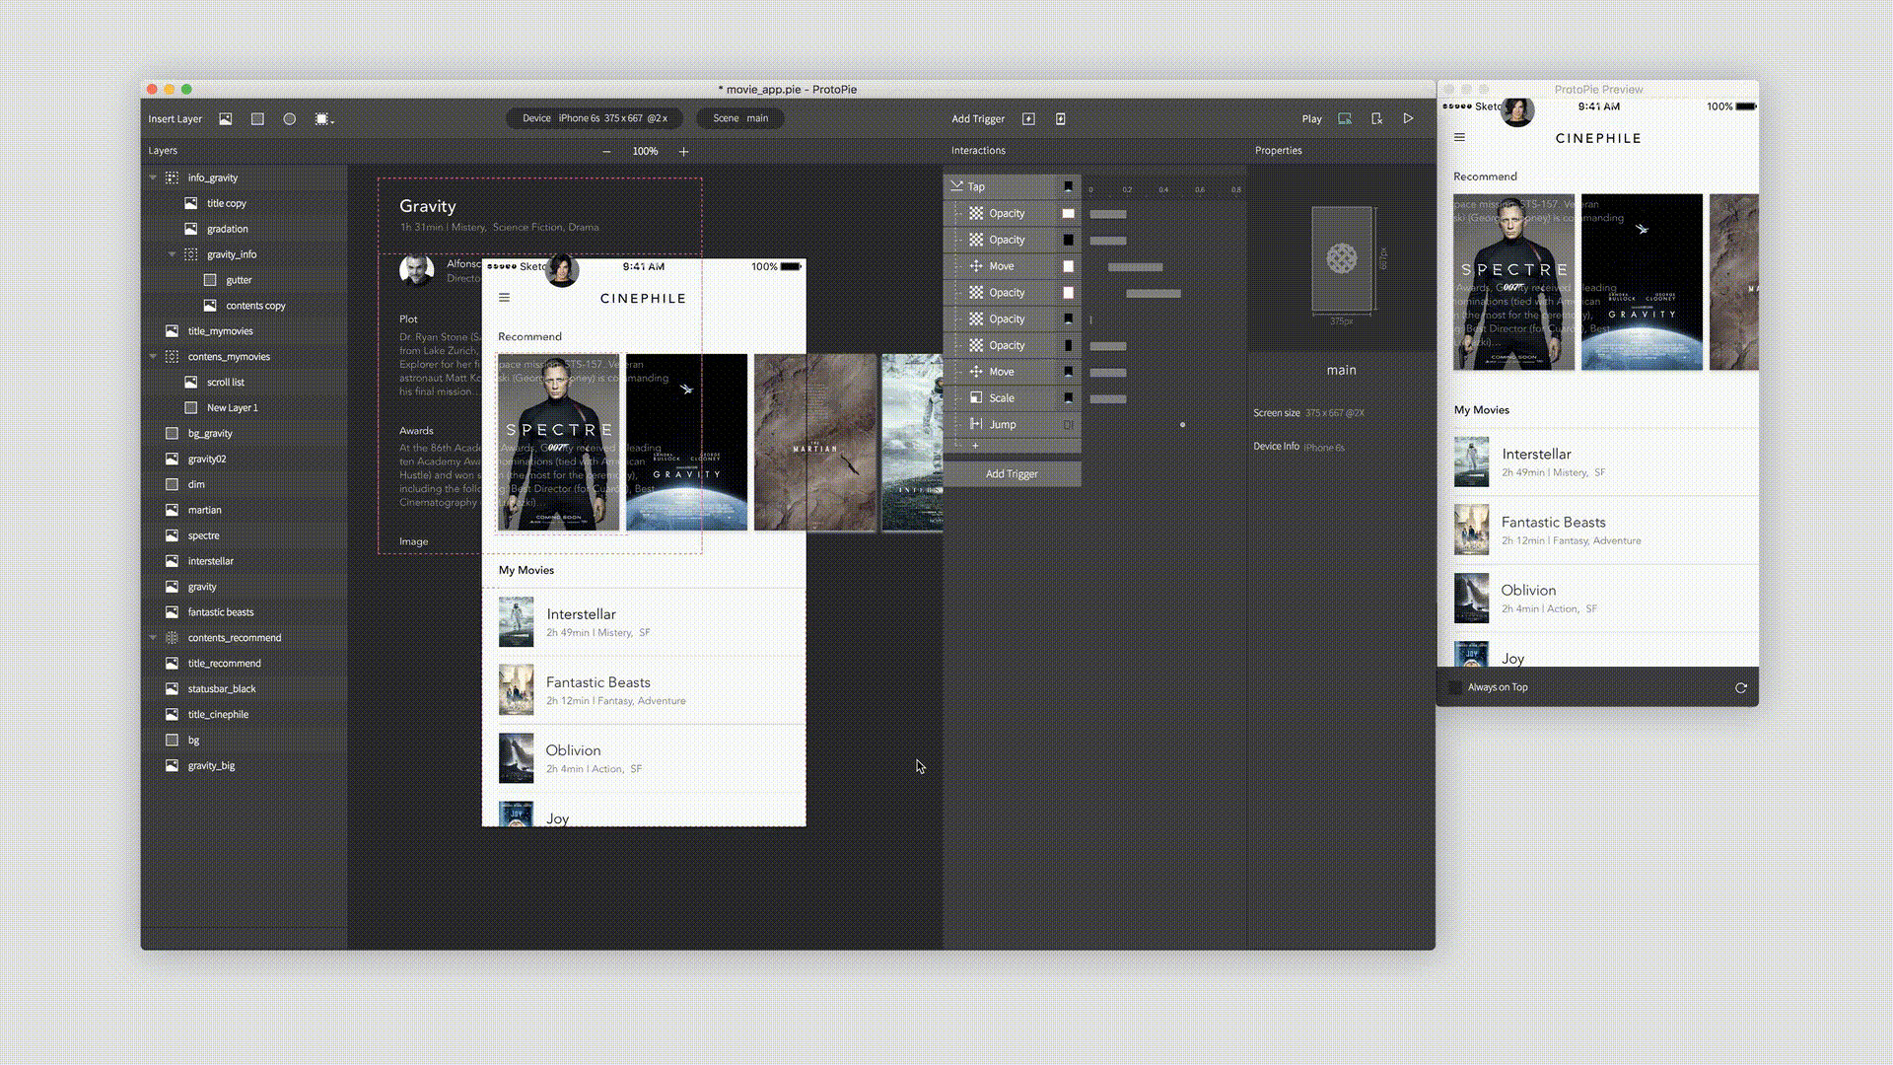Screen dimensions: 1893x1065
Task: Click the second Add Trigger icon in the toolbar
Action: click(x=1061, y=118)
